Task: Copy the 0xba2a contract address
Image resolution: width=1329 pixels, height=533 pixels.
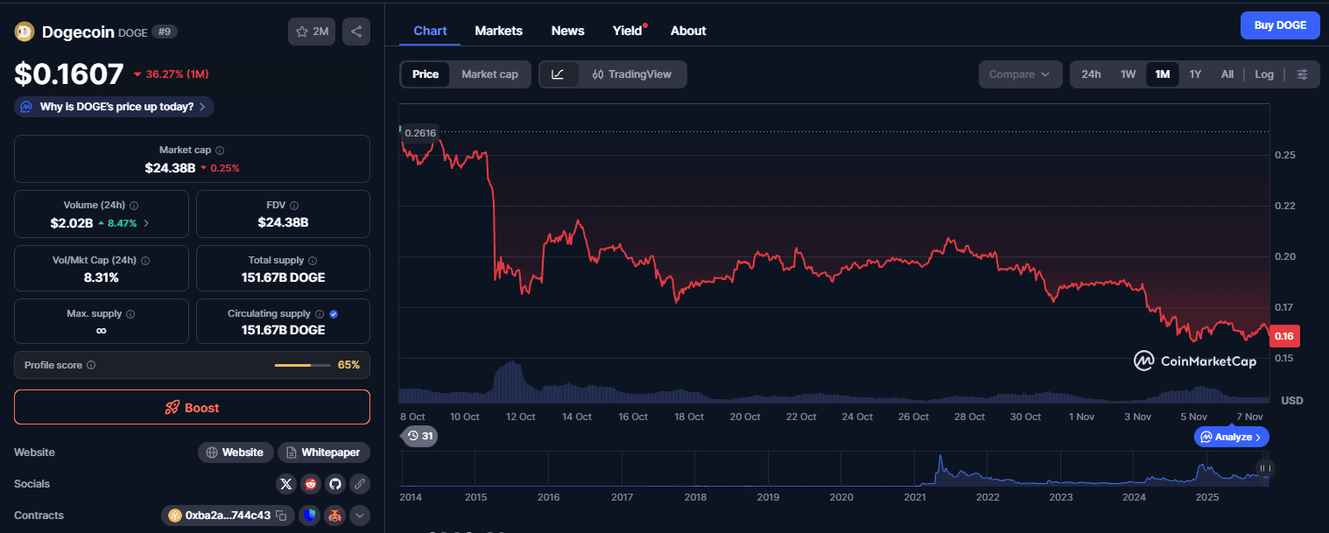Action: click(x=281, y=515)
